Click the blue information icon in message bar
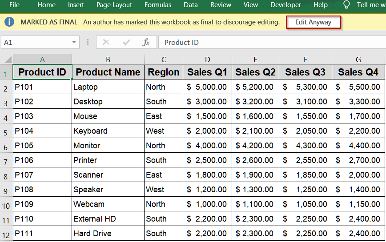This screenshot has width=386, height=242. 9,22
